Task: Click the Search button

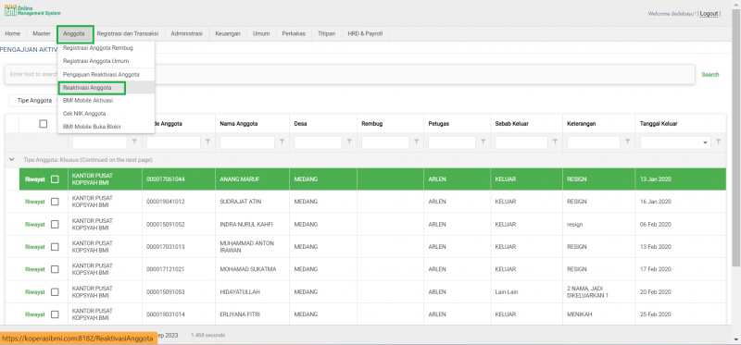Action: (710, 75)
